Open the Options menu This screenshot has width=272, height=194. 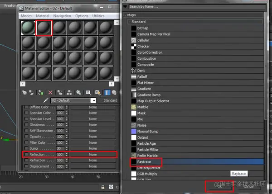click(82, 16)
